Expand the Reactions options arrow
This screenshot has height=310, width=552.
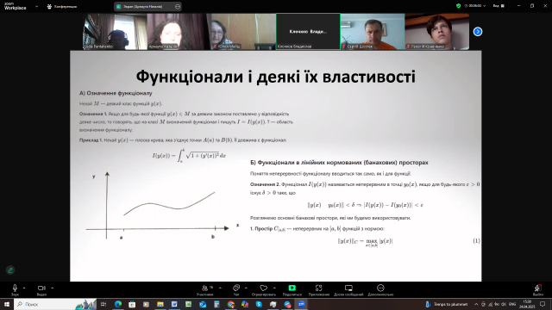tap(274, 288)
